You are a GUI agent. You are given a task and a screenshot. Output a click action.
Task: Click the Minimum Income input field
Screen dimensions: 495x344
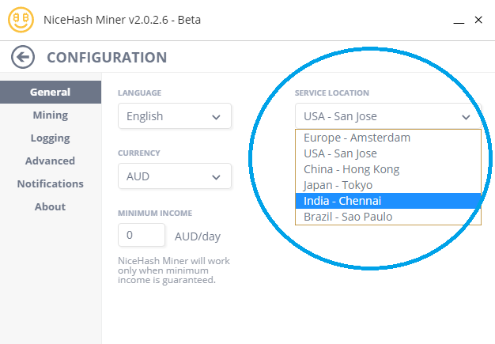tap(142, 235)
